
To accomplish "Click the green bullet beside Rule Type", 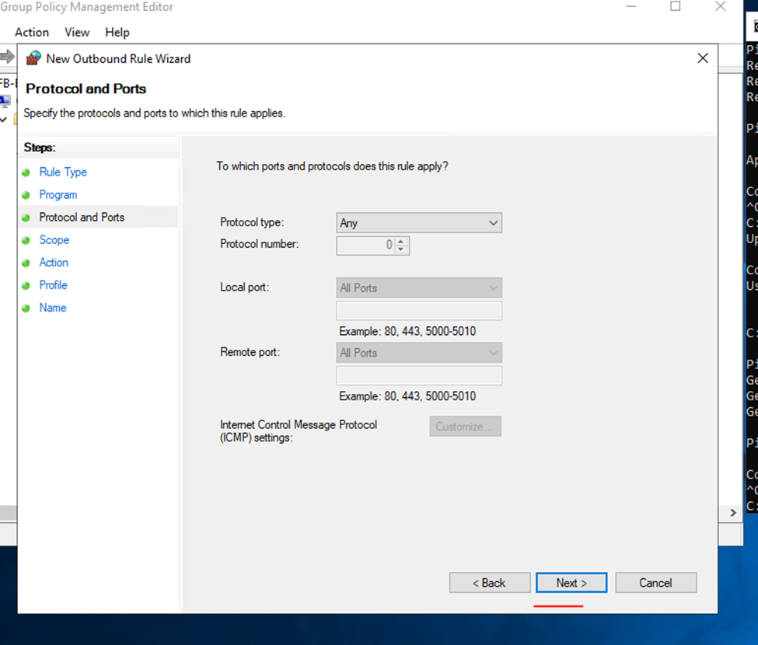I will pos(26,173).
